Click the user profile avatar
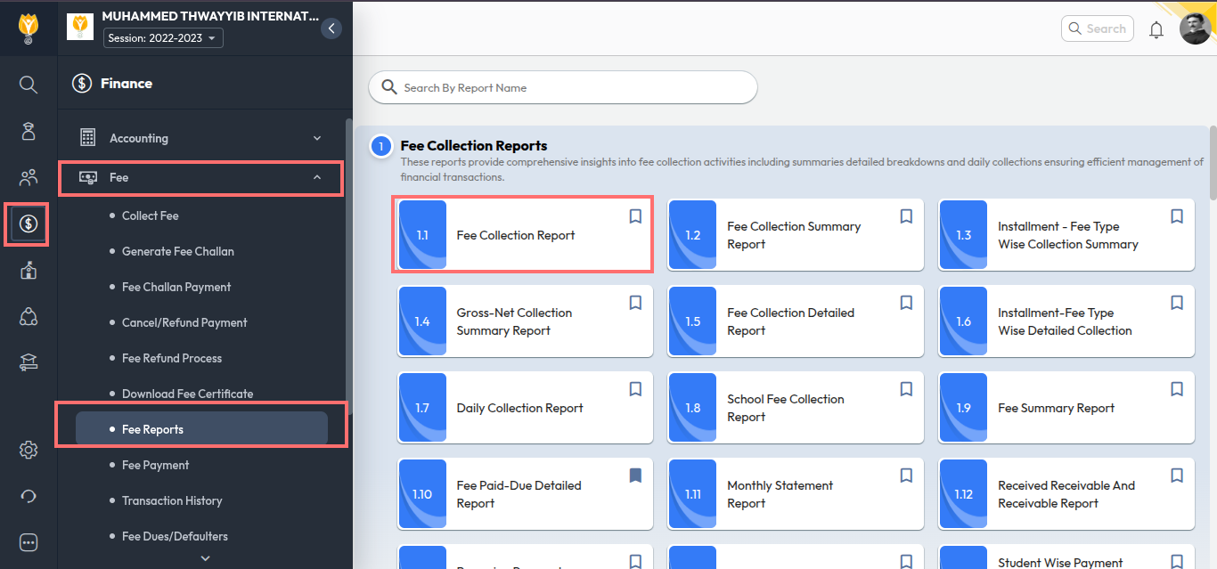This screenshot has height=569, width=1217. [1195, 28]
